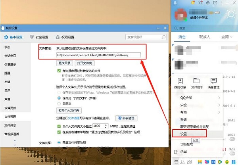Expand the Space tab dropdown arrow
Image resolution: width=238 pixels, height=165 pixels.
tap(231, 37)
